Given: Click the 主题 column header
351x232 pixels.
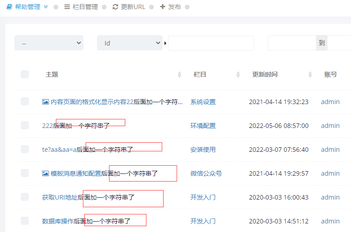Looking at the screenshot, I should point(52,74).
